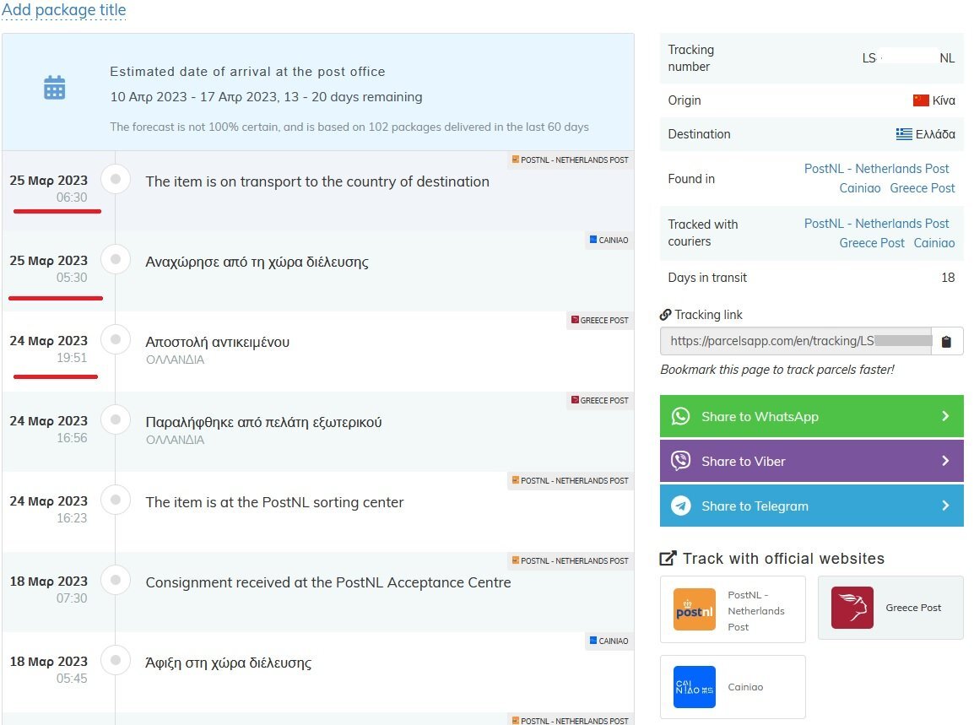Viewport: 974px width, 725px height.
Task: Select 'Παραλήφθηκε από πελάτη εξωτερικού' status text
Action: pyautogui.click(x=263, y=422)
